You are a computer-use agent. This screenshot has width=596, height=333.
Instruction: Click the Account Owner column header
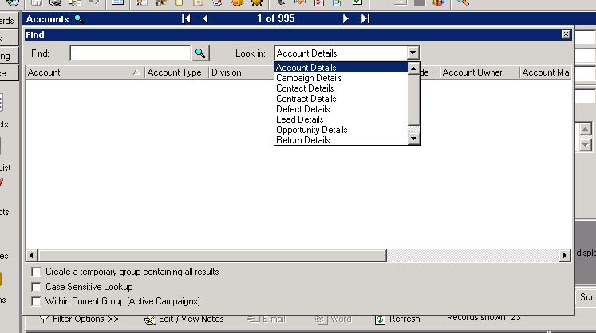click(x=472, y=72)
